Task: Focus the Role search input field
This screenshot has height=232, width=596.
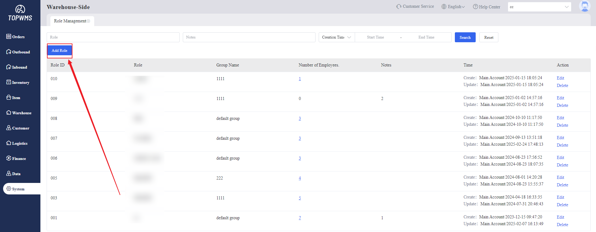Action: click(x=113, y=37)
